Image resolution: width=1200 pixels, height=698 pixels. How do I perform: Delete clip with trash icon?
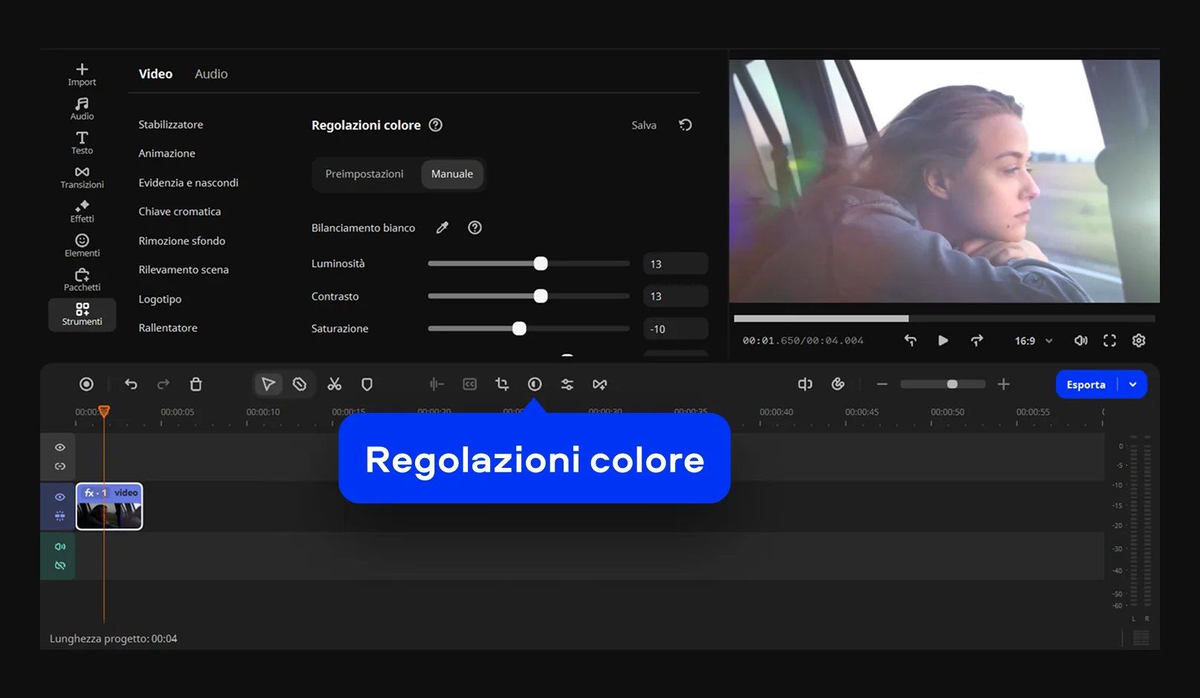tap(196, 384)
